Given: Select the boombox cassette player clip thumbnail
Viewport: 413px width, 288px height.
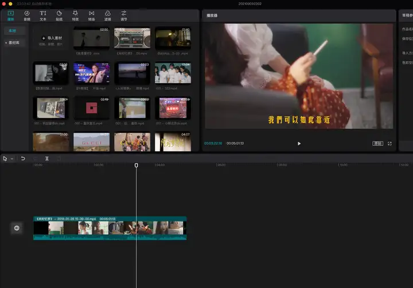Looking at the screenshot, I should point(133,38).
